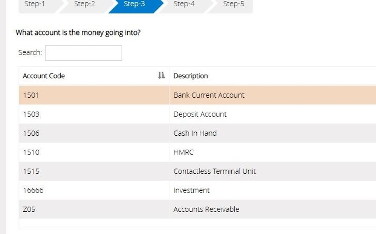The image size is (376, 234).
Task: Jump to the Step-5 tab
Action: (x=233, y=4)
